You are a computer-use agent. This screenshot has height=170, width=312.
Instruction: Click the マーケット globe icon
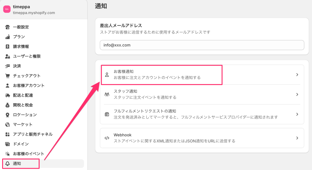pyautogui.click(x=7, y=124)
